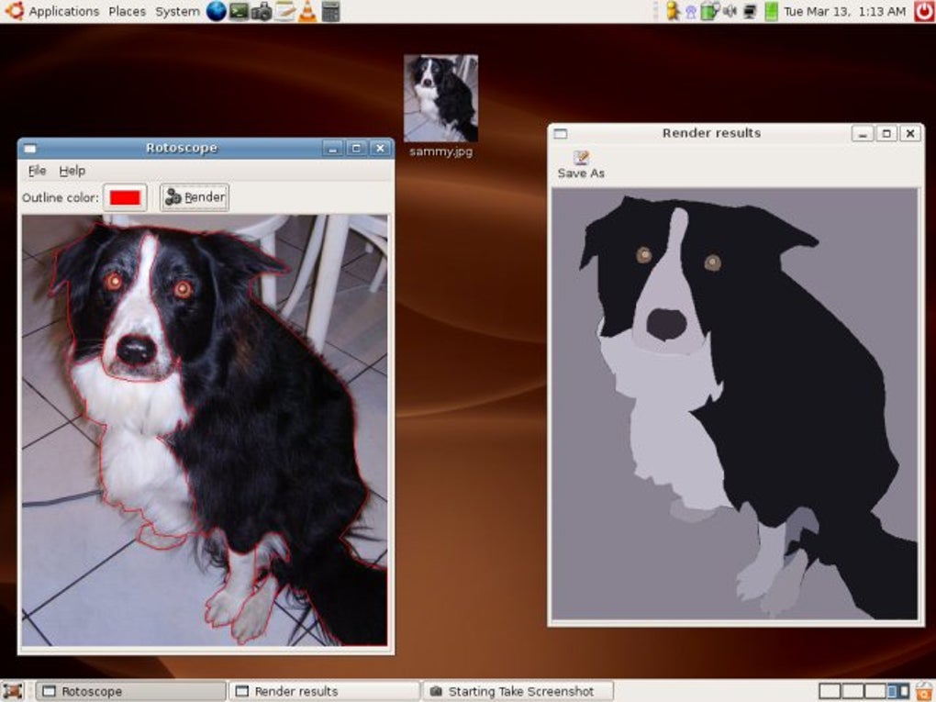
Task: Open the red Outline color picker
Action: pos(125,197)
